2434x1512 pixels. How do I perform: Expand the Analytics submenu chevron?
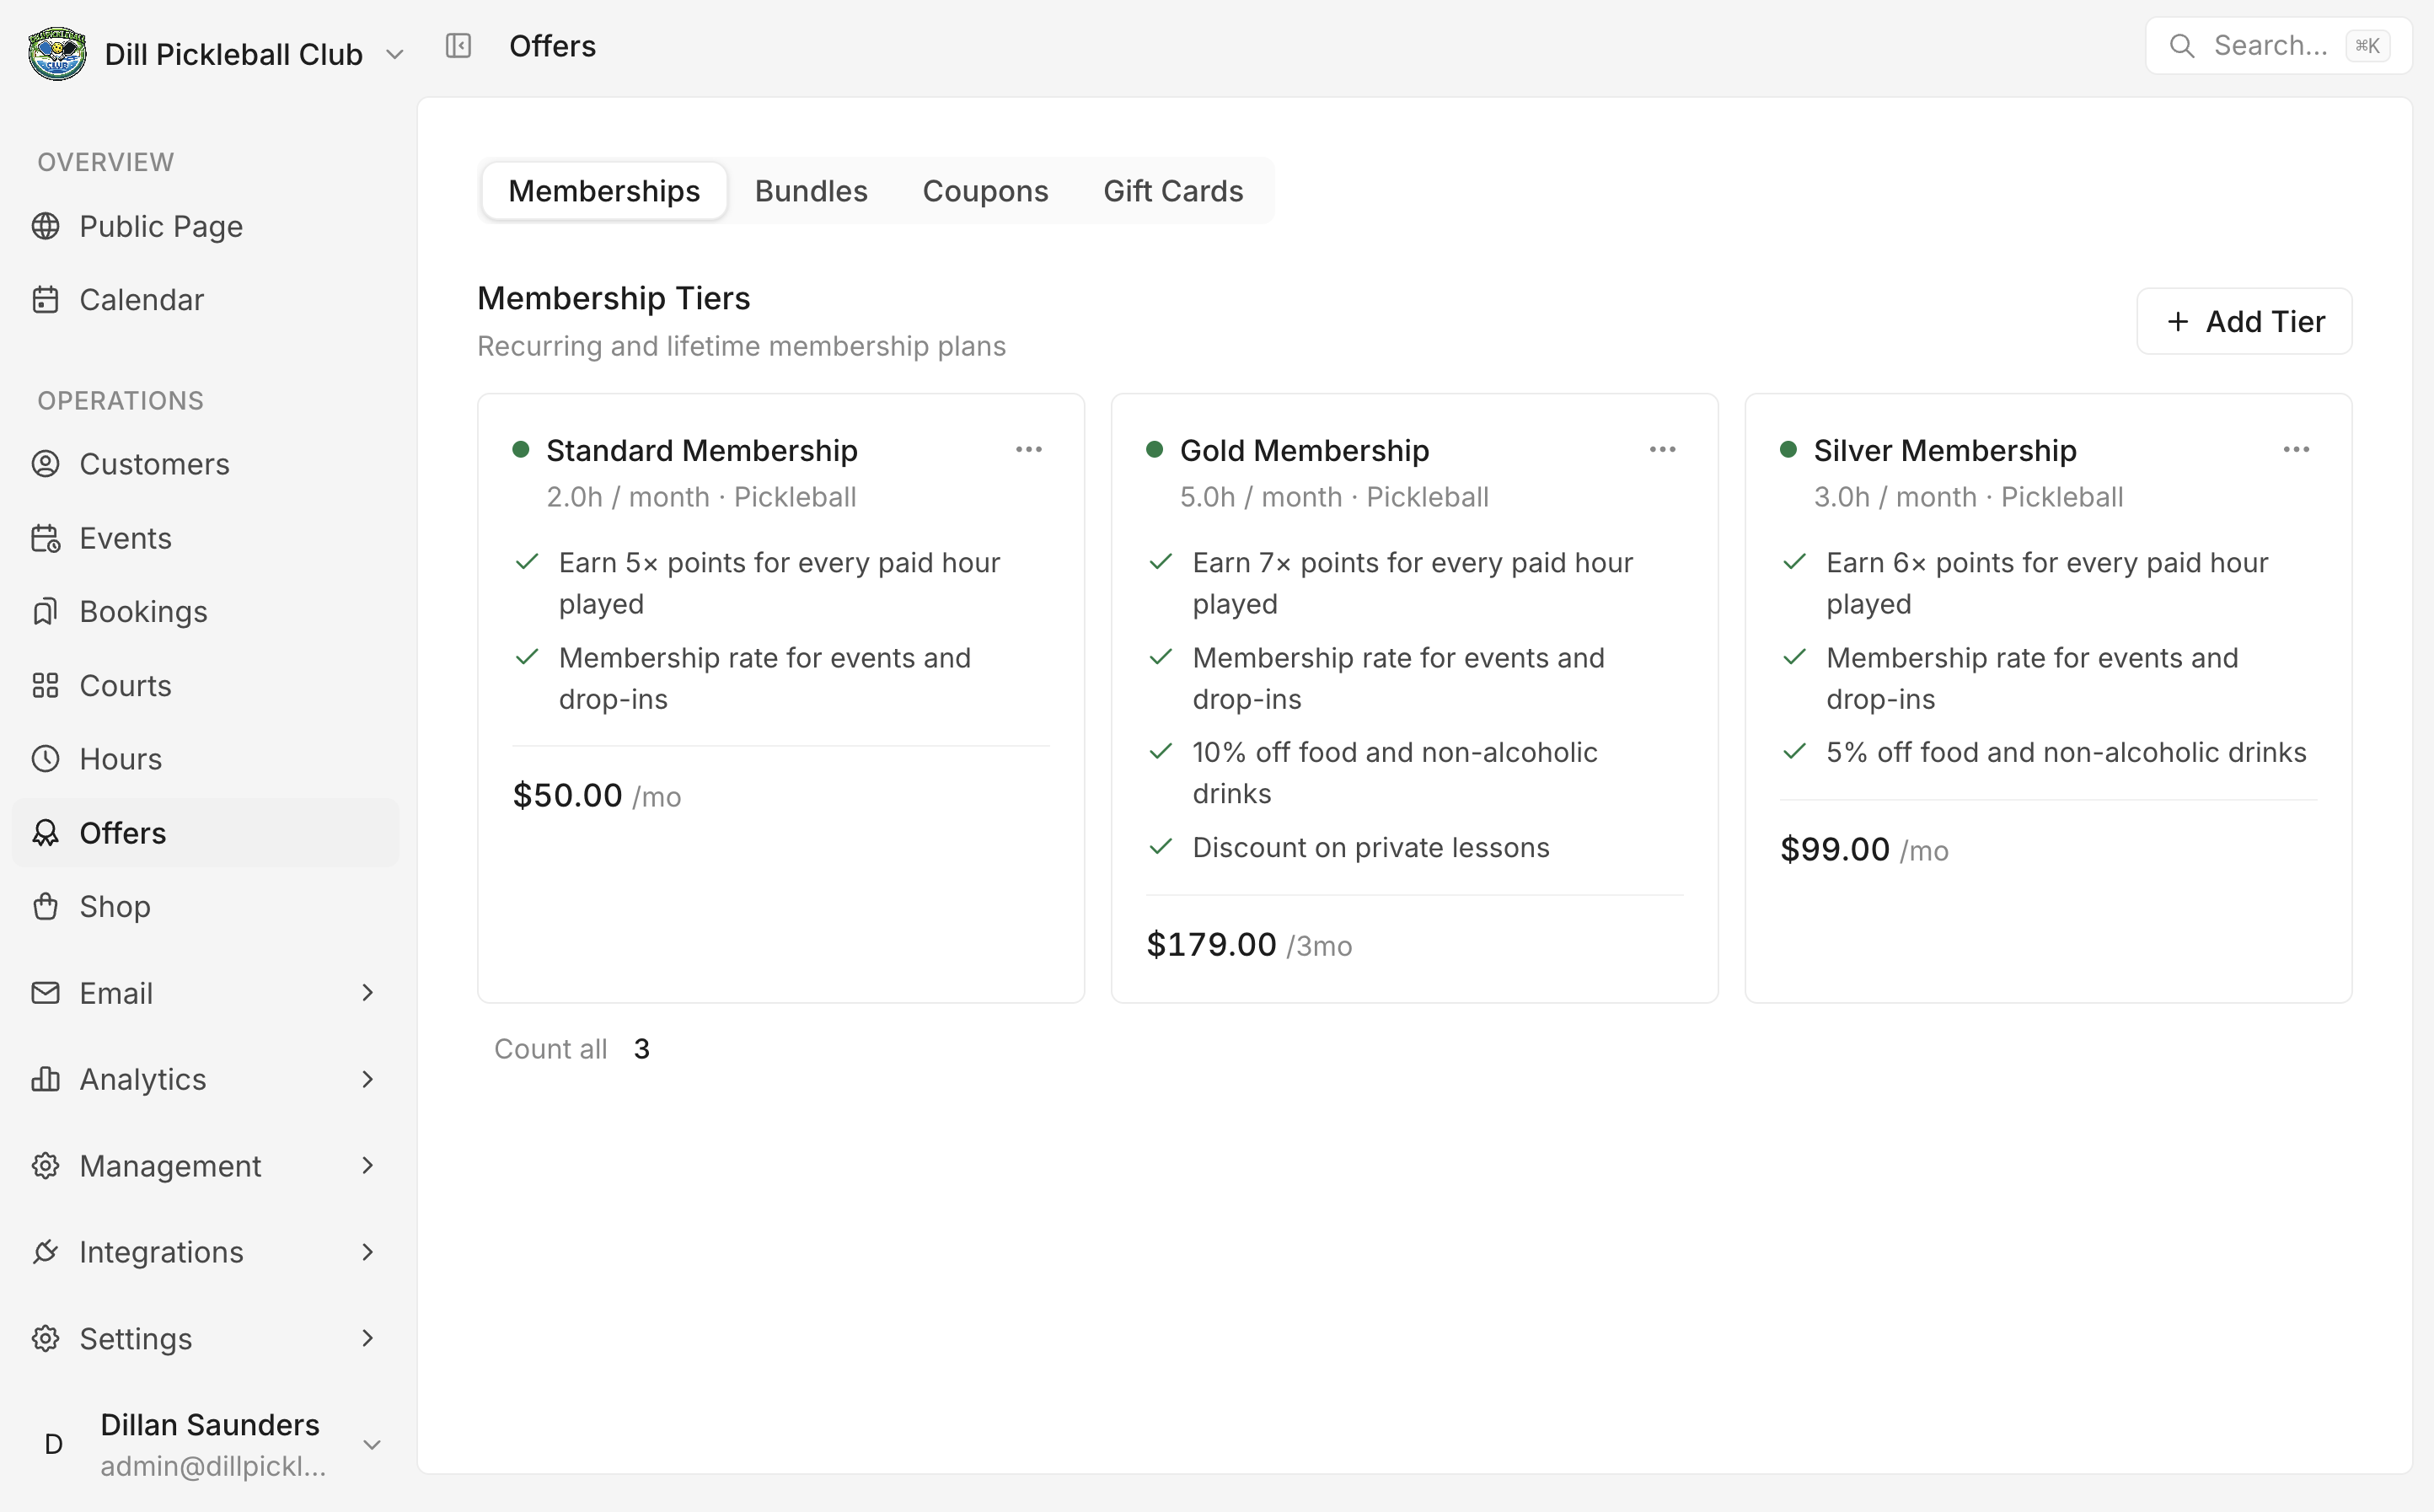coord(368,1079)
